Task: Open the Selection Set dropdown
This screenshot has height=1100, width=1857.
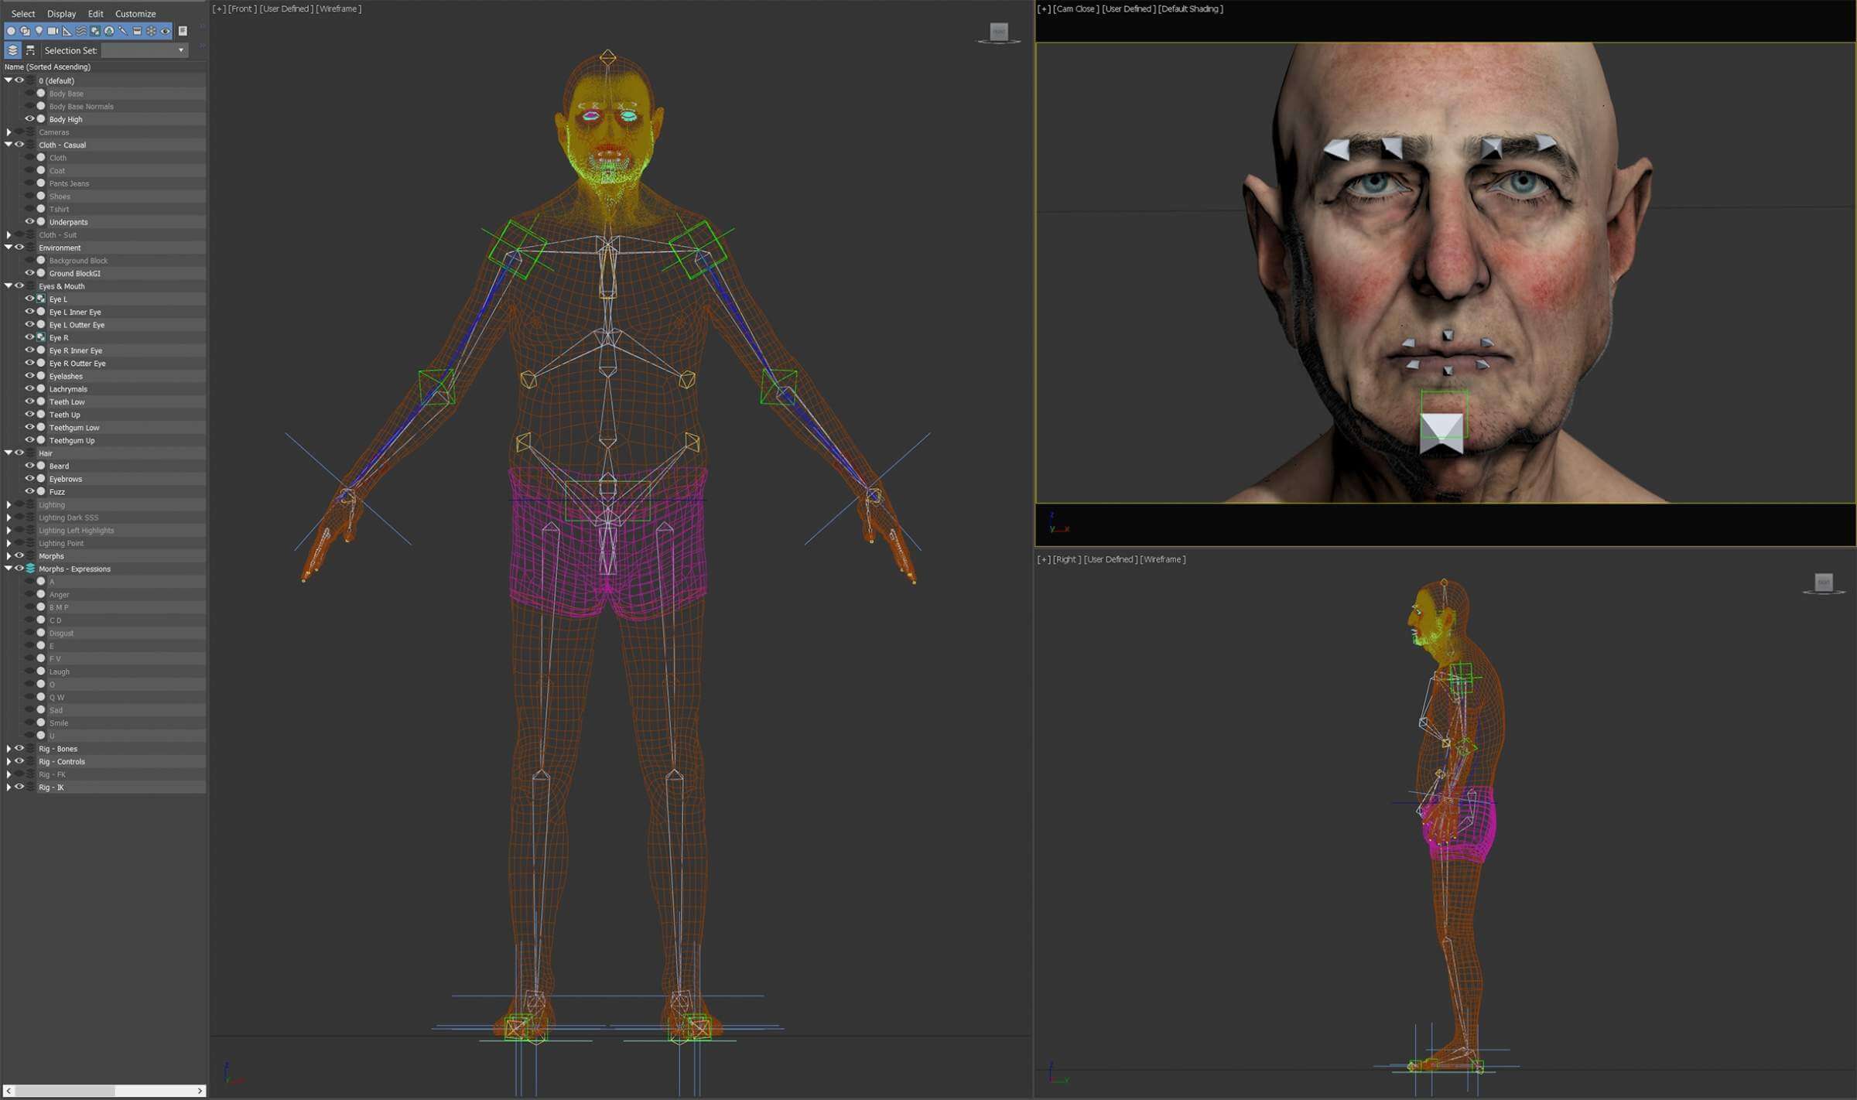Action: click(x=180, y=50)
